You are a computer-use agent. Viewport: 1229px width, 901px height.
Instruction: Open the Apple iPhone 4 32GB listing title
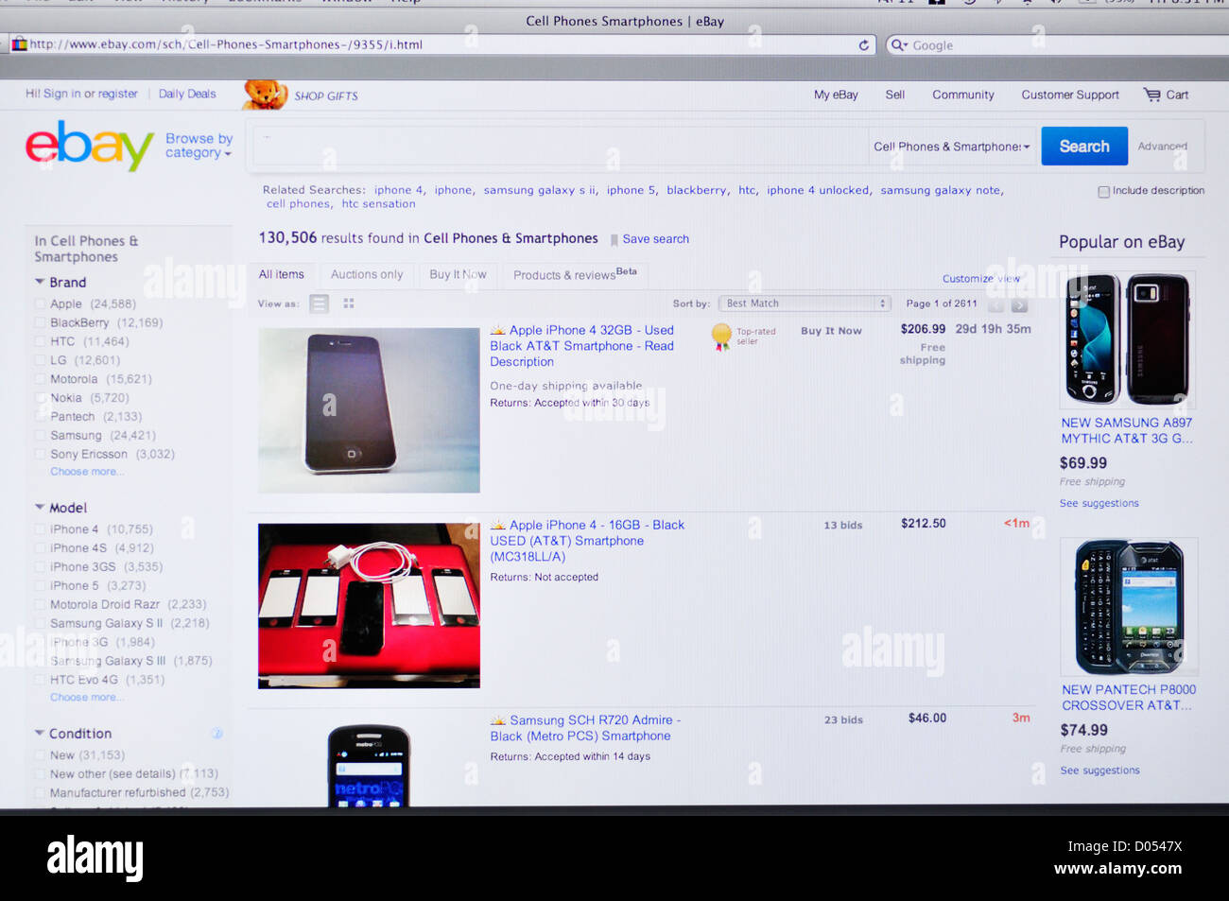pos(582,346)
